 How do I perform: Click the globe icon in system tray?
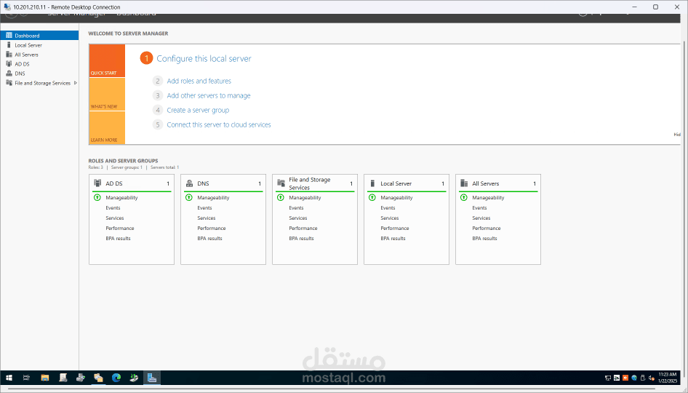(x=634, y=378)
